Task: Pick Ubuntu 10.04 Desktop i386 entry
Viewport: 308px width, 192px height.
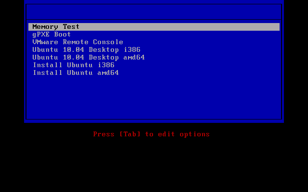Action: click(x=87, y=50)
